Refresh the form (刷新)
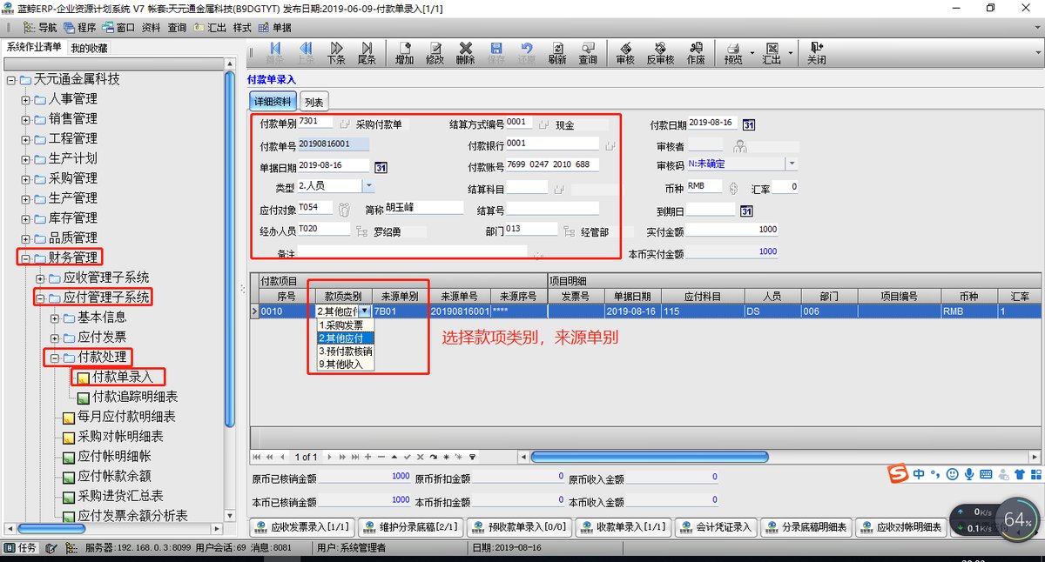This screenshot has width=1045, height=562. tap(557, 53)
